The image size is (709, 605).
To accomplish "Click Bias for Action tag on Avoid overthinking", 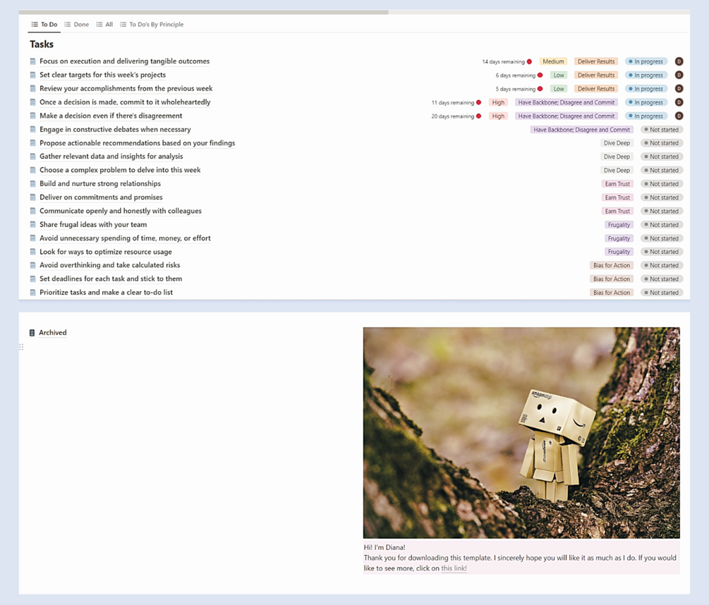I will tap(612, 265).
